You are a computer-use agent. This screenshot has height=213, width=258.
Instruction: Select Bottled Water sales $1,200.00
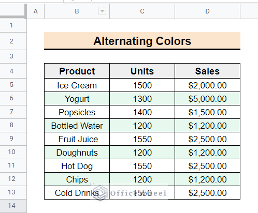coord(207,126)
